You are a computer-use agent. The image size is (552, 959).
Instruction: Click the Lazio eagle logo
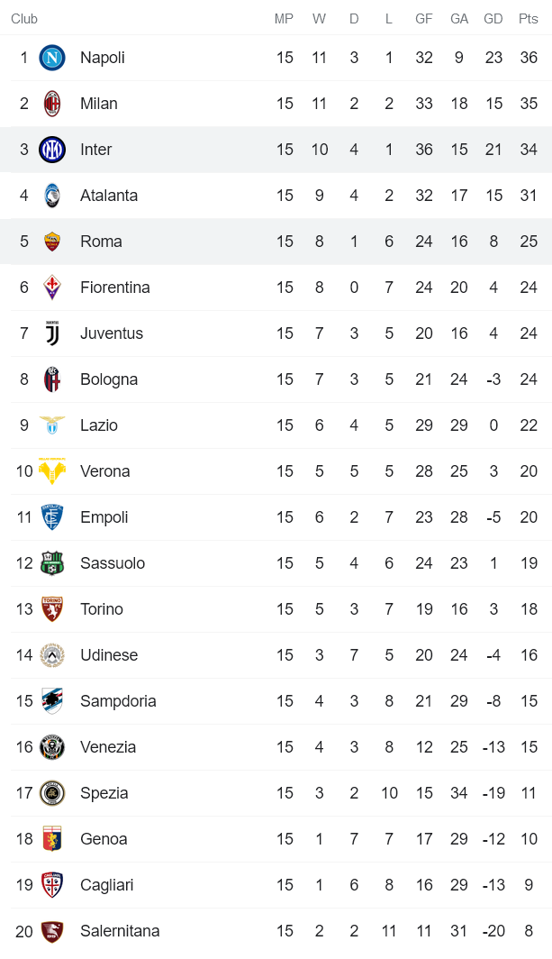[x=52, y=425]
